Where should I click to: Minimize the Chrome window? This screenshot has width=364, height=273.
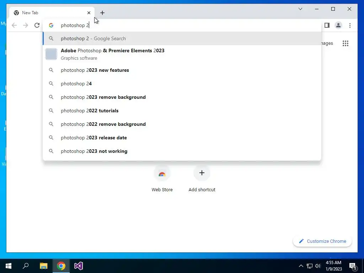(317, 9)
